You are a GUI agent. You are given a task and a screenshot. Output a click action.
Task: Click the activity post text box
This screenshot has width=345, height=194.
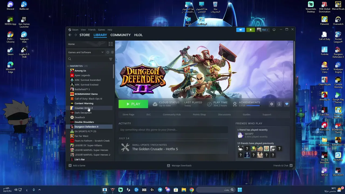tap(173, 130)
